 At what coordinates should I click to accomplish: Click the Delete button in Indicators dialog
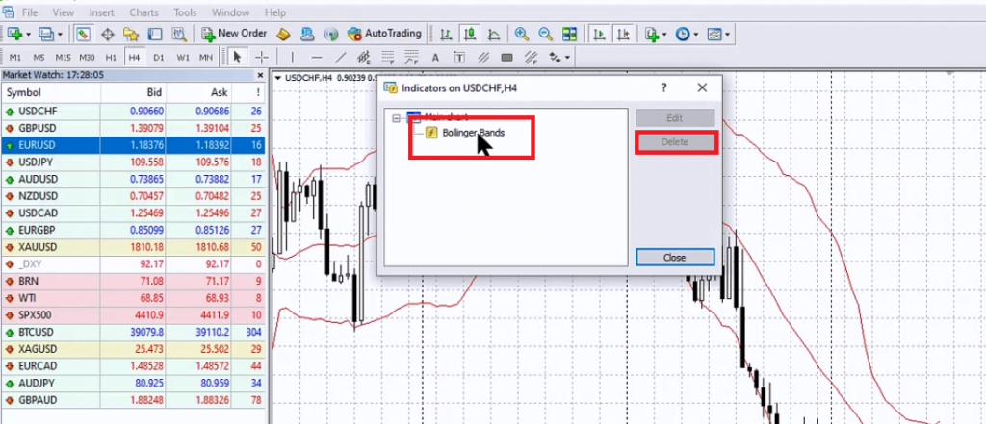tap(675, 142)
